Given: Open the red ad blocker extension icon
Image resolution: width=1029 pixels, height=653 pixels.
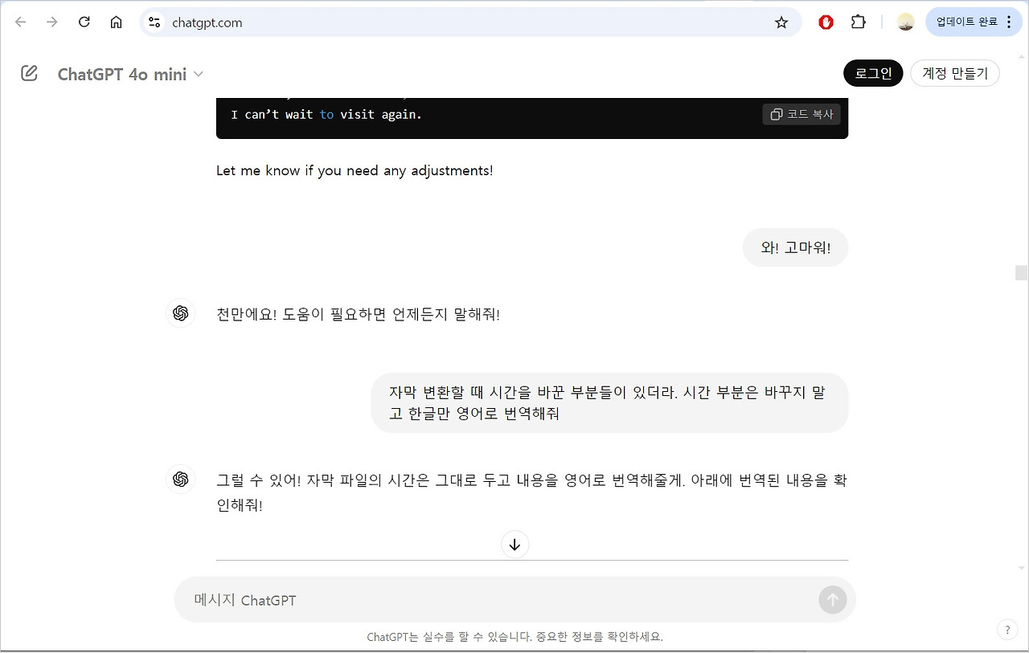Looking at the screenshot, I should click(x=826, y=22).
